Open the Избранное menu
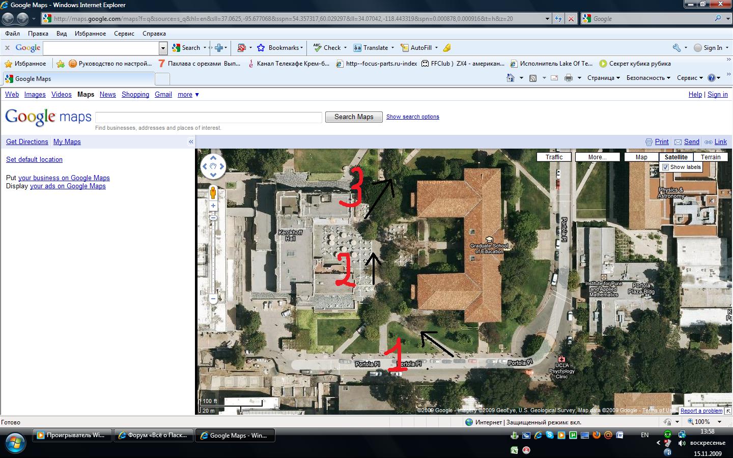Image resolution: width=733 pixels, height=458 pixels. 90,34
